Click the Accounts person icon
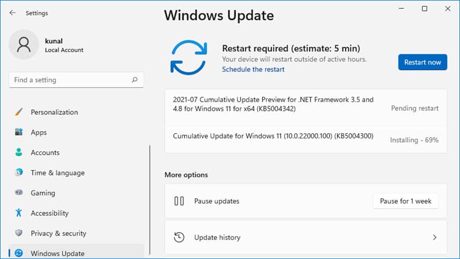Viewport: 460px width, 259px height. point(19,152)
